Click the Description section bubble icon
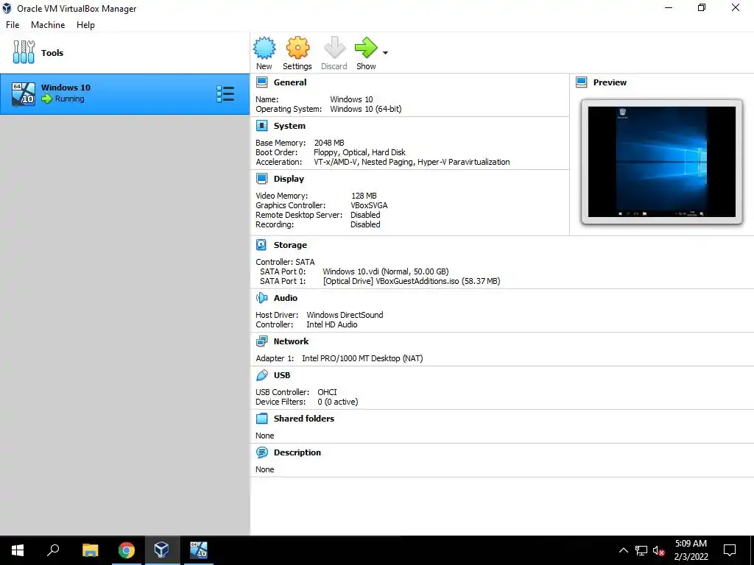Image resolution: width=754 pixels, height=565 pixels. pos(261,452)
